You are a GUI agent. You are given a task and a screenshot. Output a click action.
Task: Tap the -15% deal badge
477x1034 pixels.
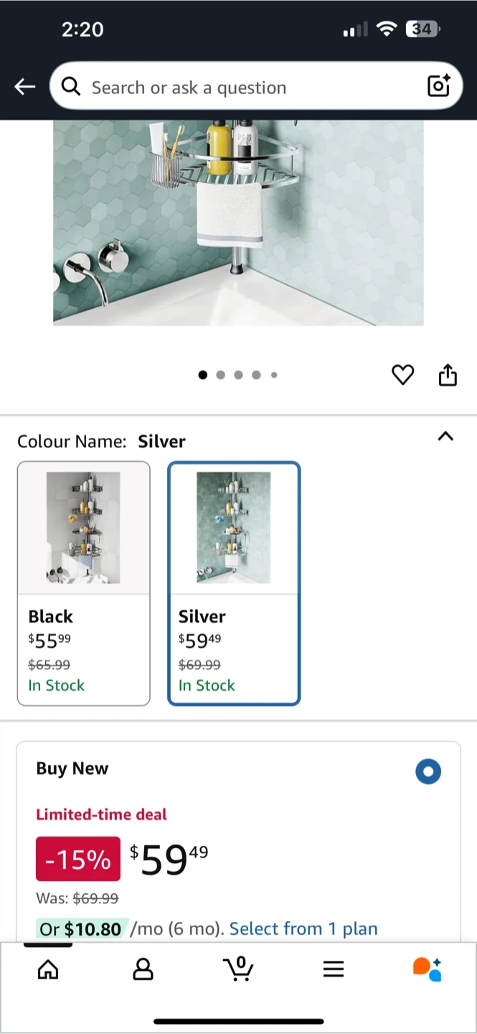coord(78,859)
